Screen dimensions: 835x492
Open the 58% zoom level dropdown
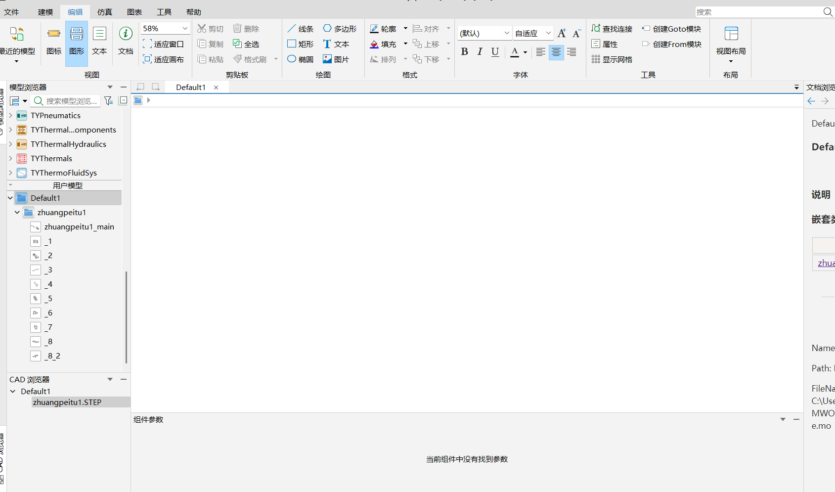pos(185,29)
